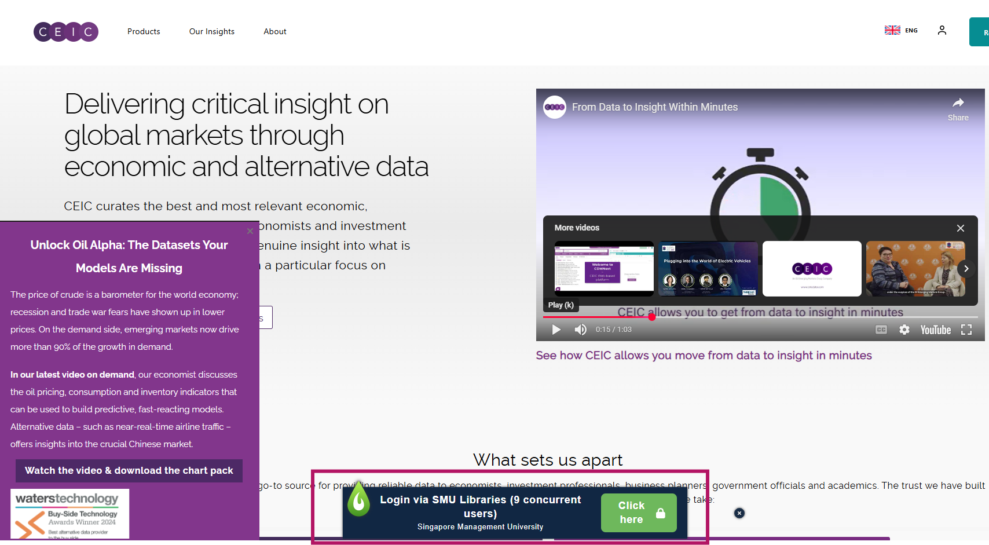Open the About menu

(x=275, y=31)
